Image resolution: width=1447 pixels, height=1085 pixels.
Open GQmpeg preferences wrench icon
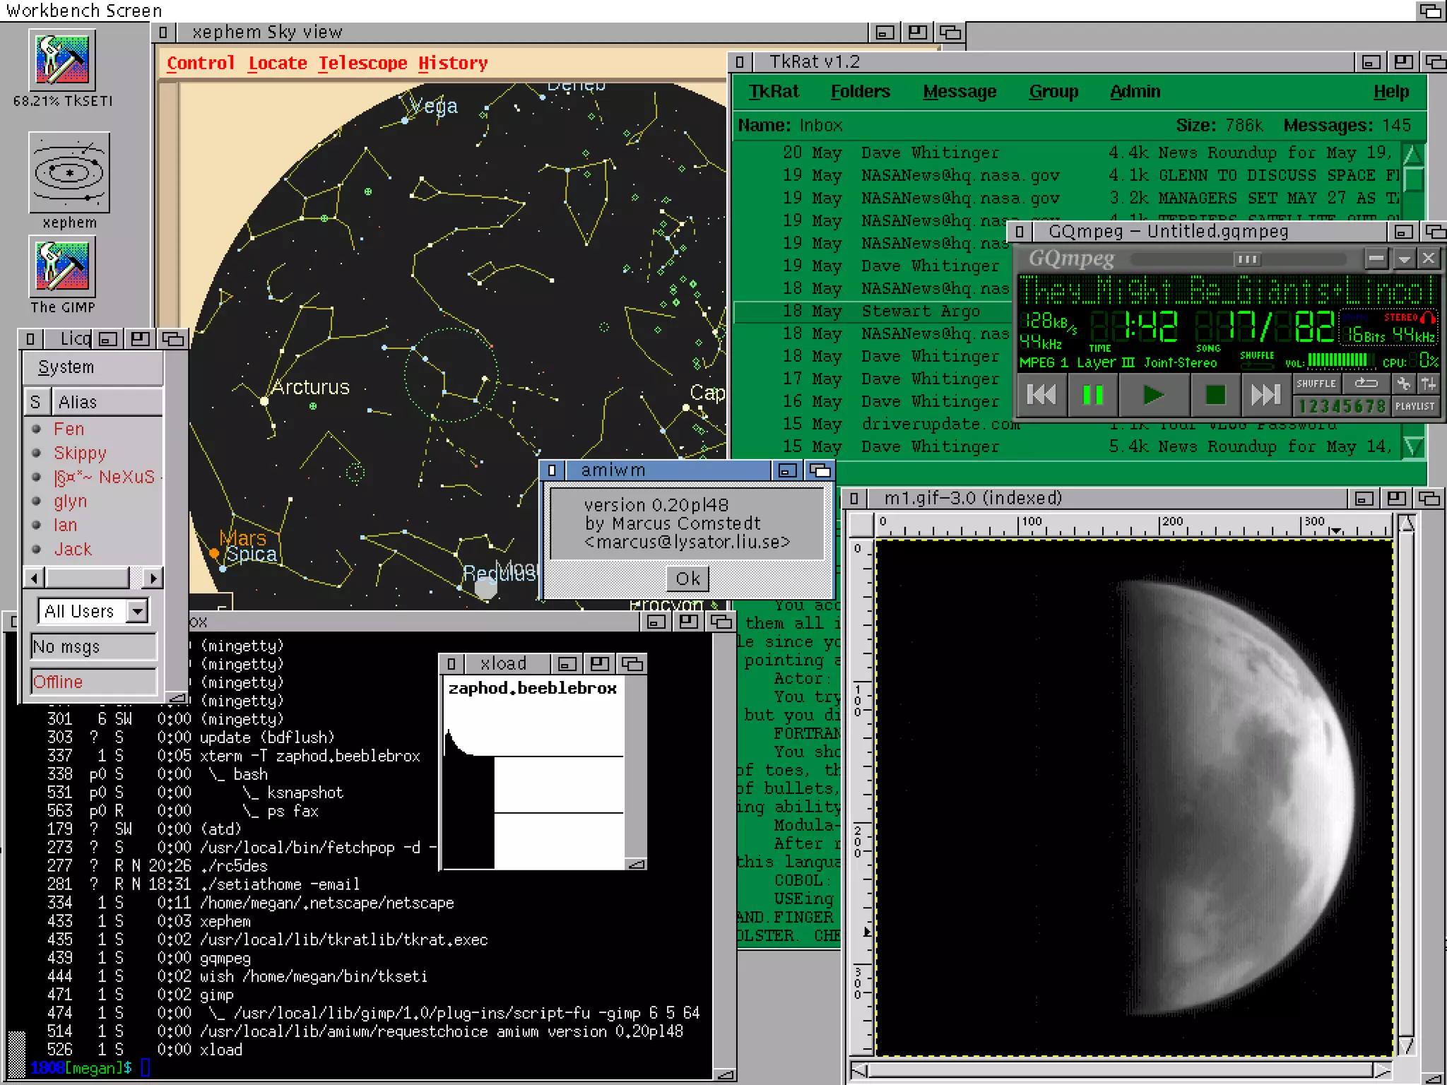1403,384
